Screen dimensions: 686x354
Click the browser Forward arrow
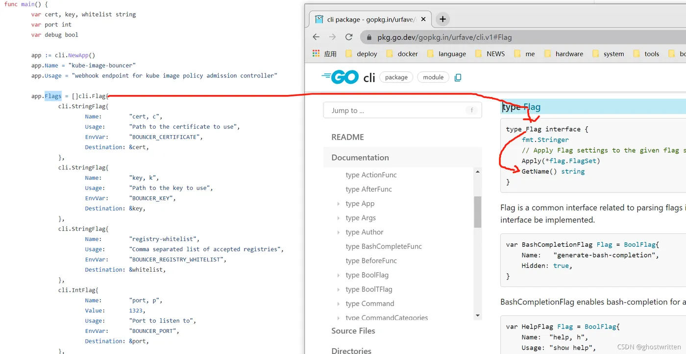(333, 37)
